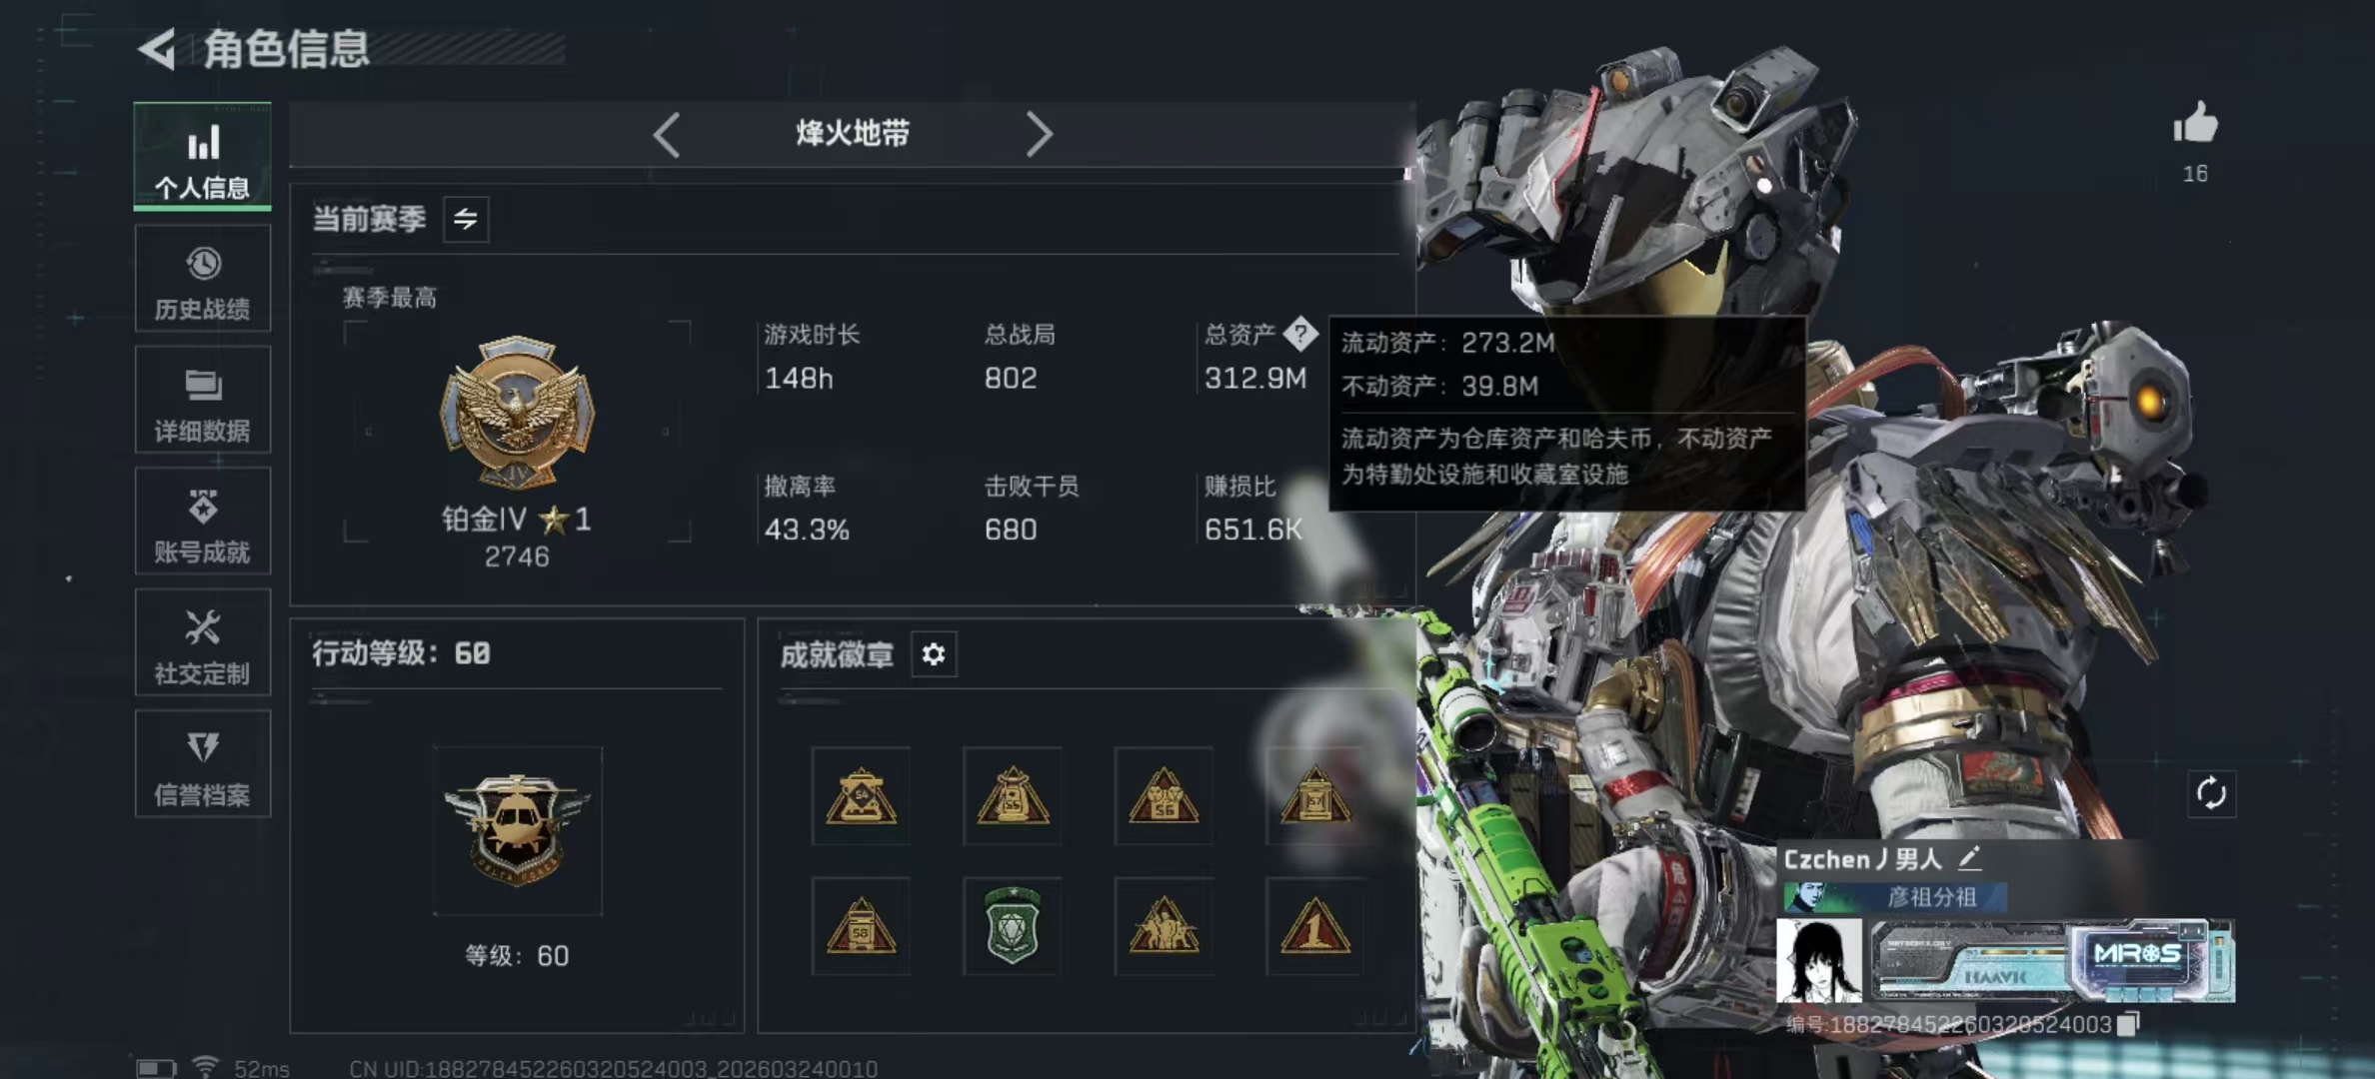
Task: Edit the player name with pencil icon
Action: coord(1968,858)
